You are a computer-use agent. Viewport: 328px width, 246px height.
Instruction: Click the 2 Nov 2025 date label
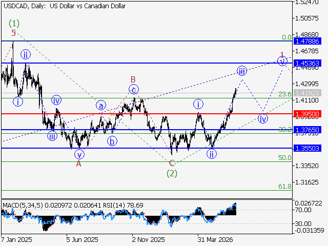148,239
